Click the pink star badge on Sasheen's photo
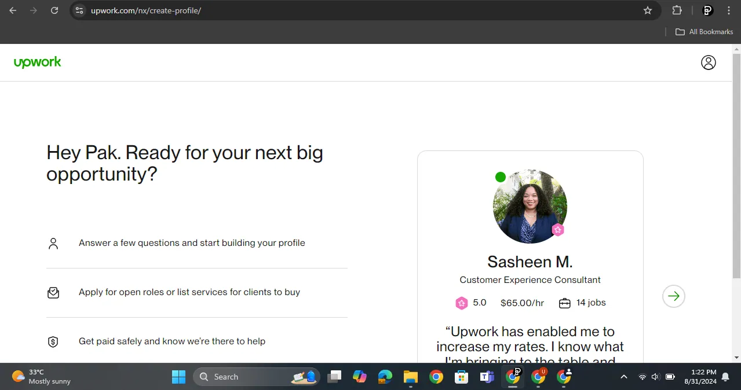This screenshot has height=390, width=741. [x=557, y=229]
